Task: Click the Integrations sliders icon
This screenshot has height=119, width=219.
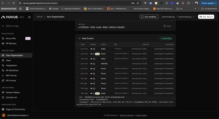Action: [x=3, y=65]
